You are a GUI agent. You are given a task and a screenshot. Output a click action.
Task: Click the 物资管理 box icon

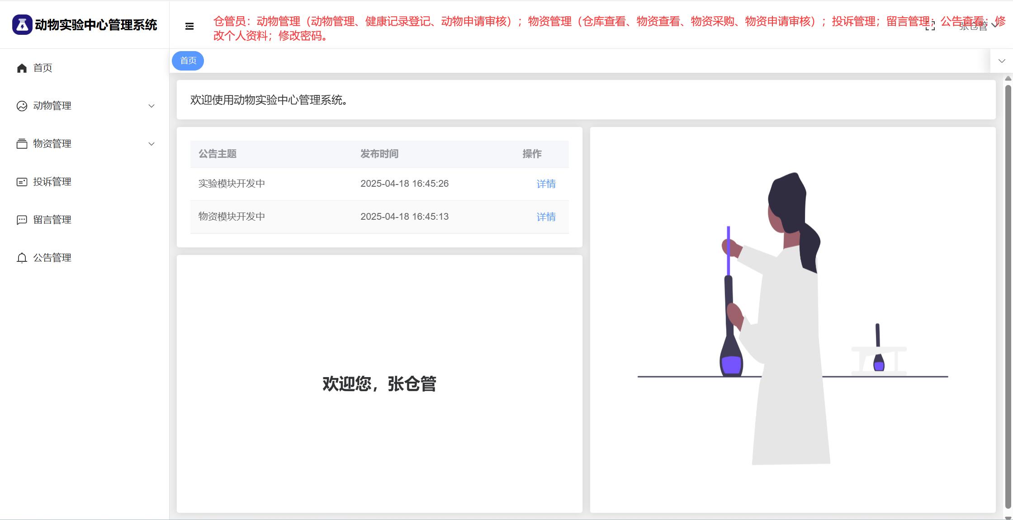[22, 144]
